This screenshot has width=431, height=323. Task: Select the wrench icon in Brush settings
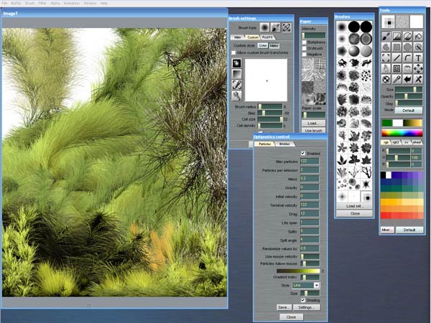coord(237,95)
